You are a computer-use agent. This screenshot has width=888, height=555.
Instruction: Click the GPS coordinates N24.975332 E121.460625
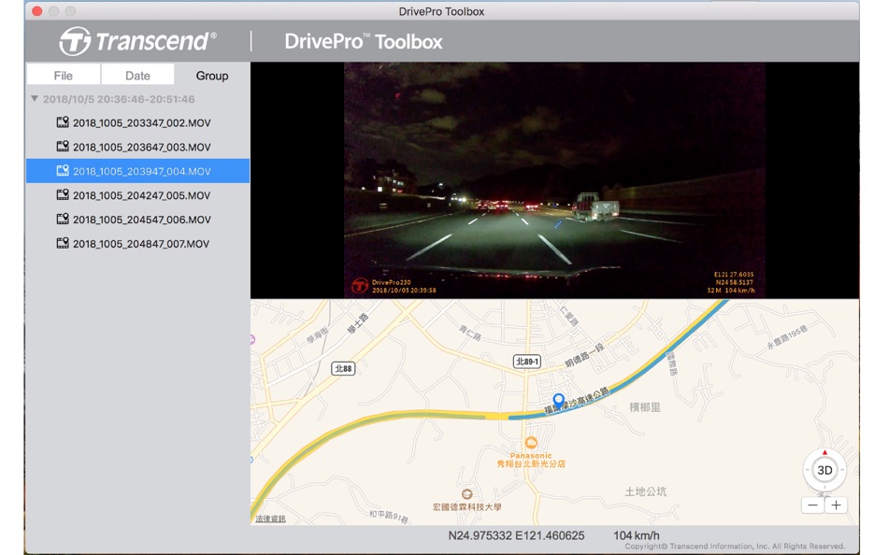pos(516,535)
